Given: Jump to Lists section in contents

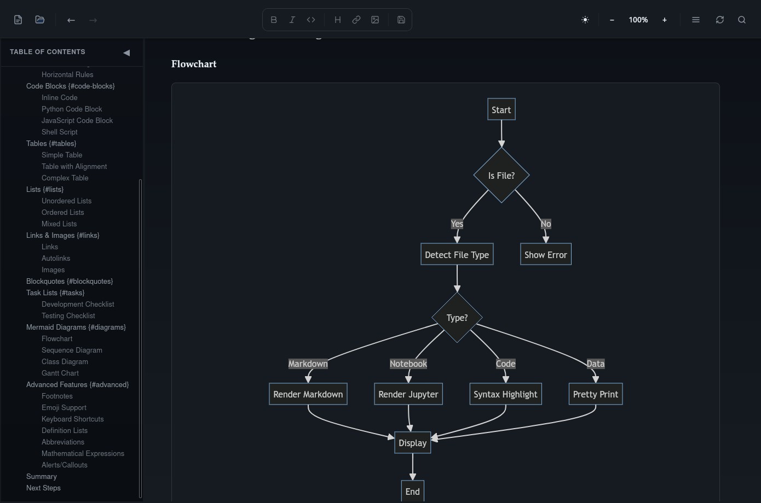Looking at the screenshot, I should point(45,189).
